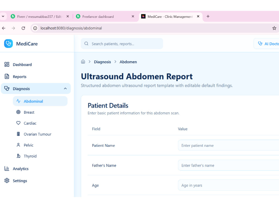The width and height of the screenshot is (279, 209).
Task: Focus the Age in years field
Action: 229,185
